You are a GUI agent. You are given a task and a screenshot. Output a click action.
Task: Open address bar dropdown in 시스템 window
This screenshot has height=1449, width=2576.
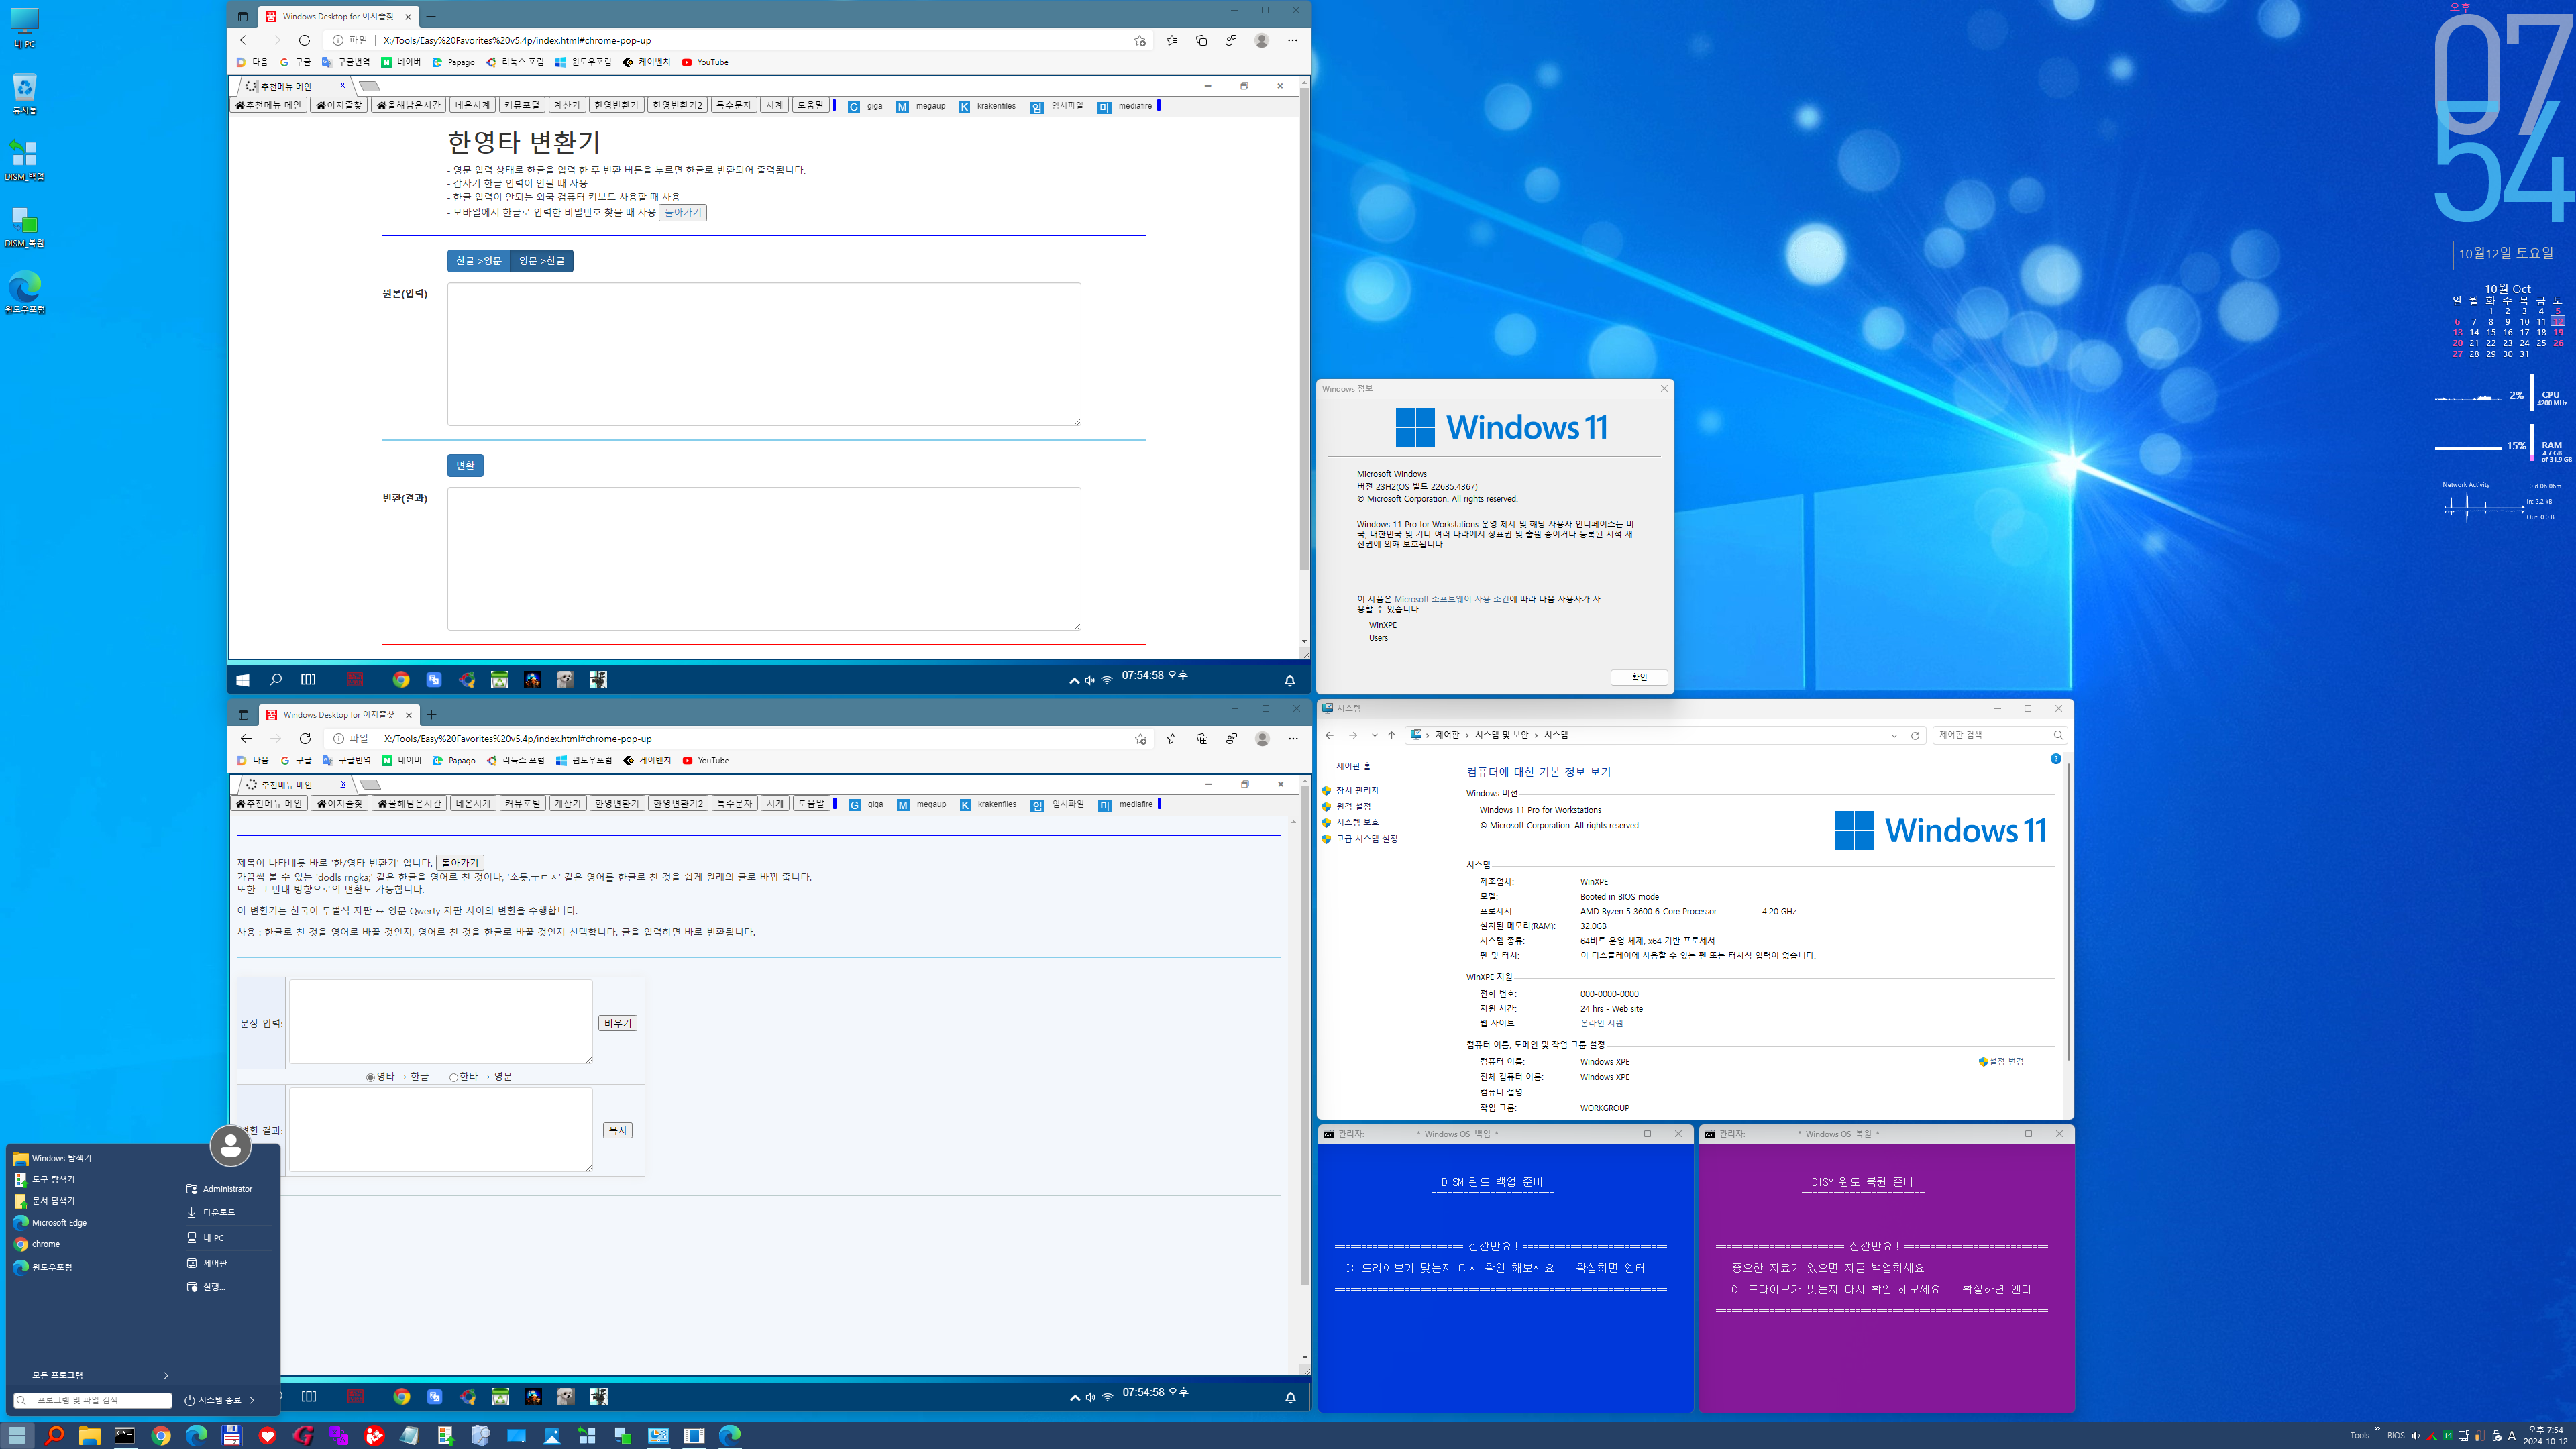click(x=1894, y=735)
